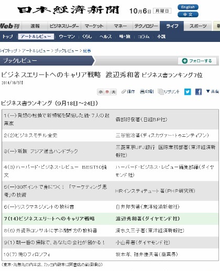Open the テクノロジー tab

pyautogui.click(x=146, y=26)
